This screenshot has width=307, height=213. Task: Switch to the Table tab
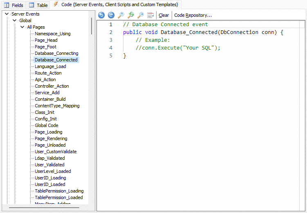tap(38, 5)
